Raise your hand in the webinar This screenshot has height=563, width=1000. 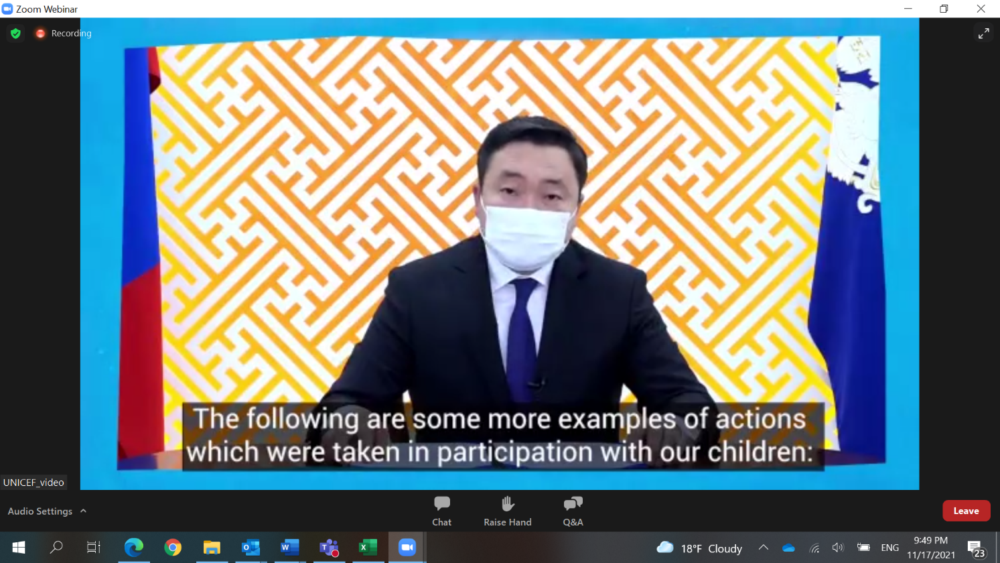pyautogui.click(x=507, y=511)
